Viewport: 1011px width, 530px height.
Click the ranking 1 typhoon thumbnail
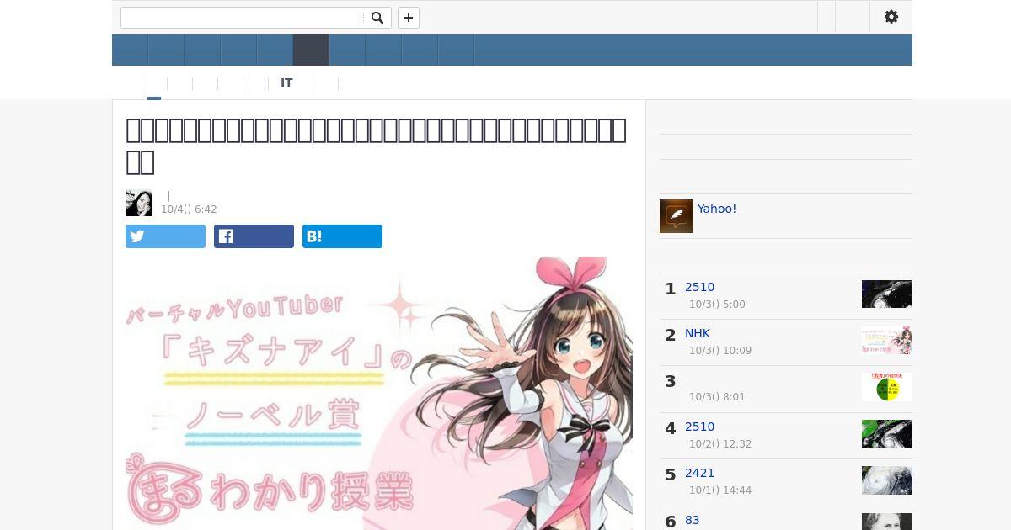pyautogui.click(x=887, y=294)
